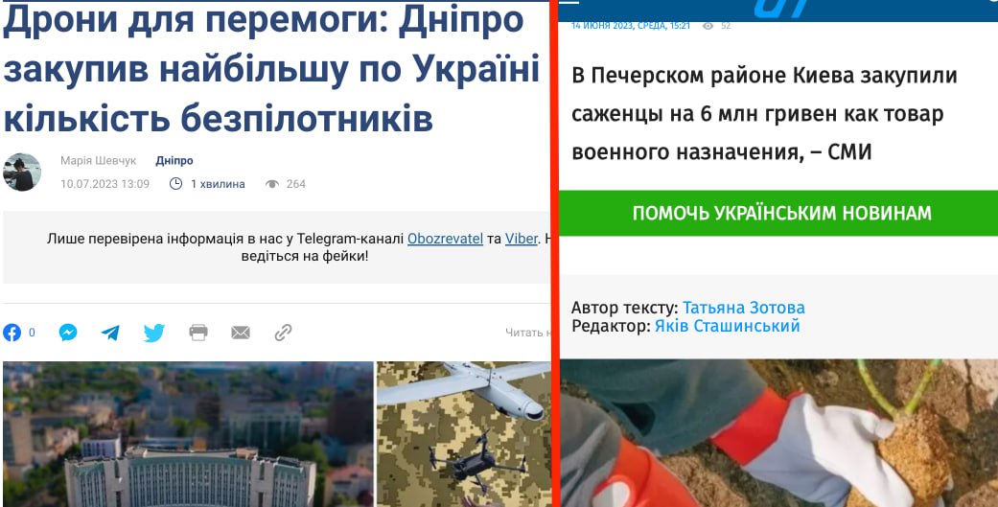The height and width of the screenshot is (507, 998).
Task: Copy article link with chain icon
Action: (283, 332)
